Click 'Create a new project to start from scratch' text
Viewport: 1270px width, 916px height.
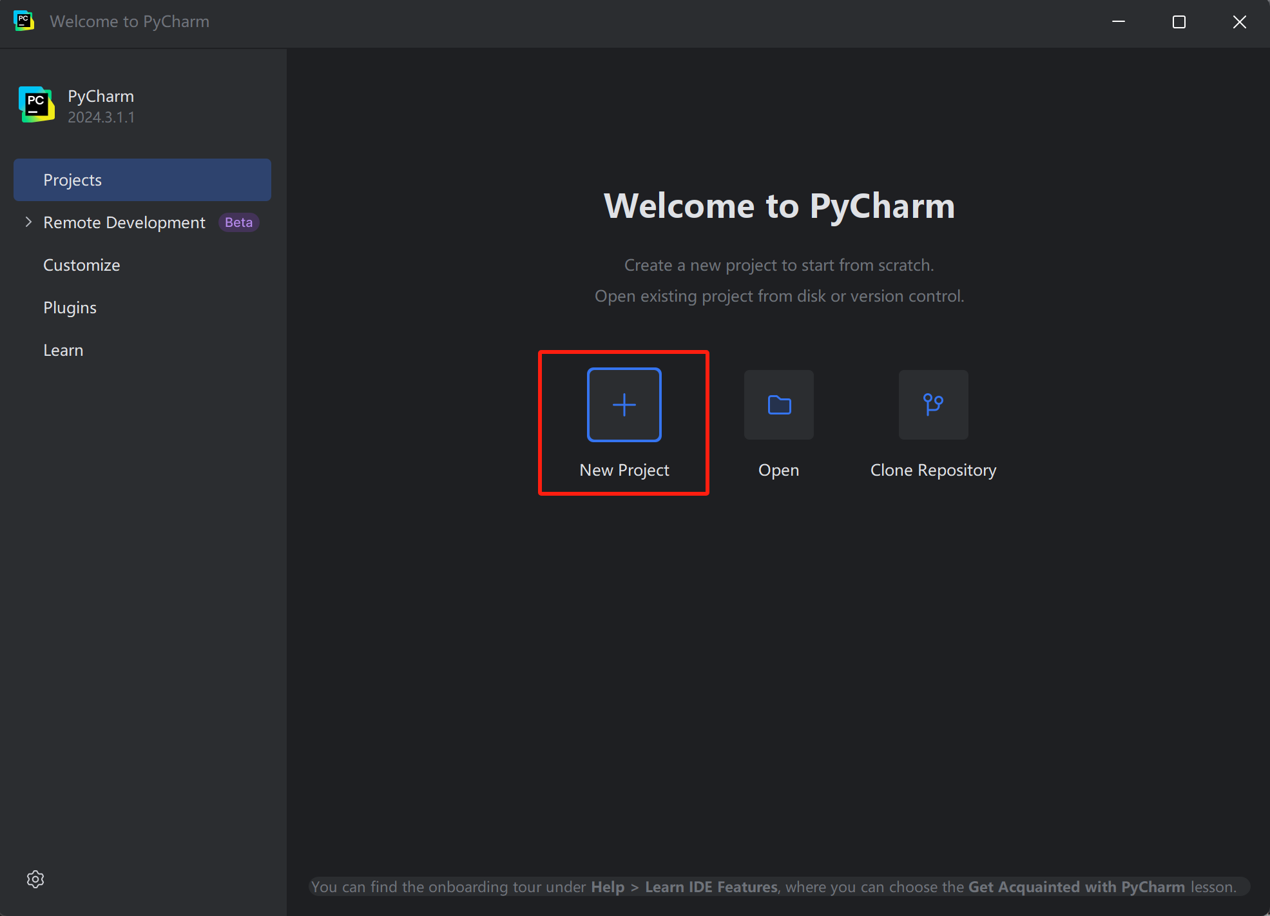pyautogui.click(x=779, y=265)
